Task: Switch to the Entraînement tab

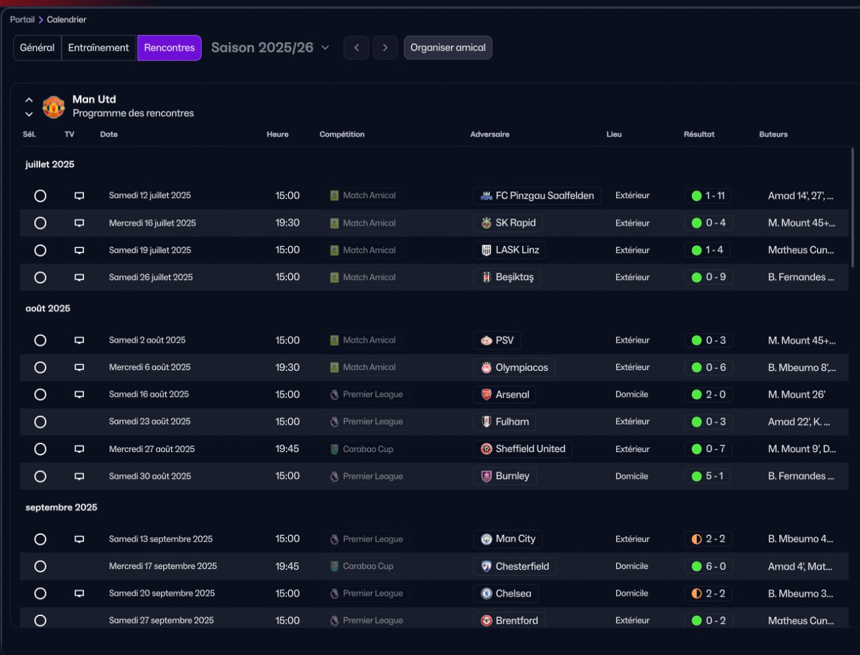Action: 99,48
